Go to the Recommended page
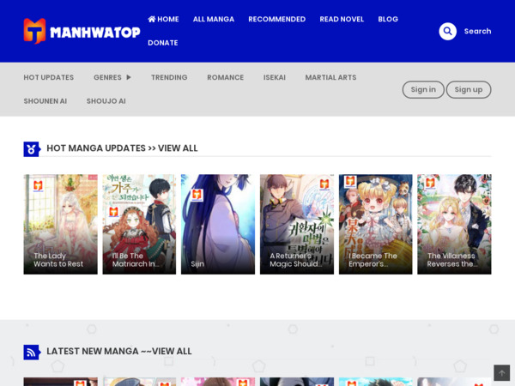Image resolution: width=515 pixels, height=386 pixels. tap(277, 19)
